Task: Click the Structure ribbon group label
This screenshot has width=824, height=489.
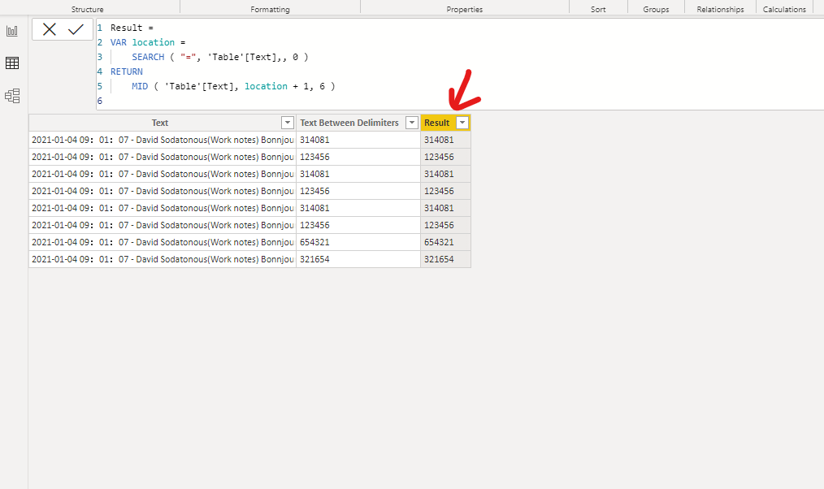Action: (88, 10)
